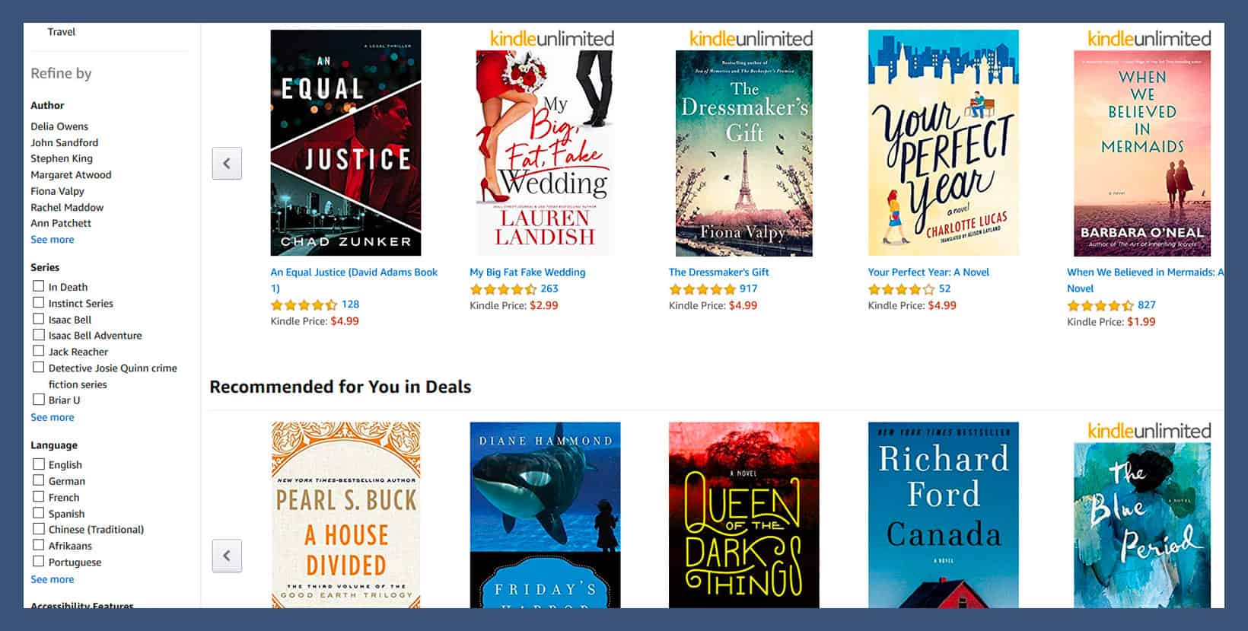Open 917 reviews link for Dressmaker's Gift
Image resolution: width=1248 pixels, height=631 pixels.
click(x=749, y=288)
